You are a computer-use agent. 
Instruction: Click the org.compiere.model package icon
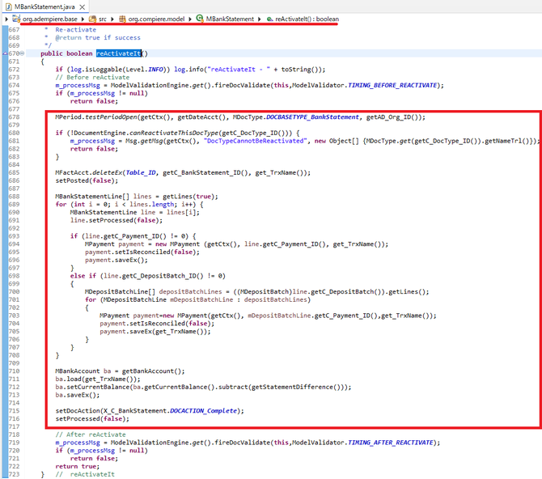122,19
